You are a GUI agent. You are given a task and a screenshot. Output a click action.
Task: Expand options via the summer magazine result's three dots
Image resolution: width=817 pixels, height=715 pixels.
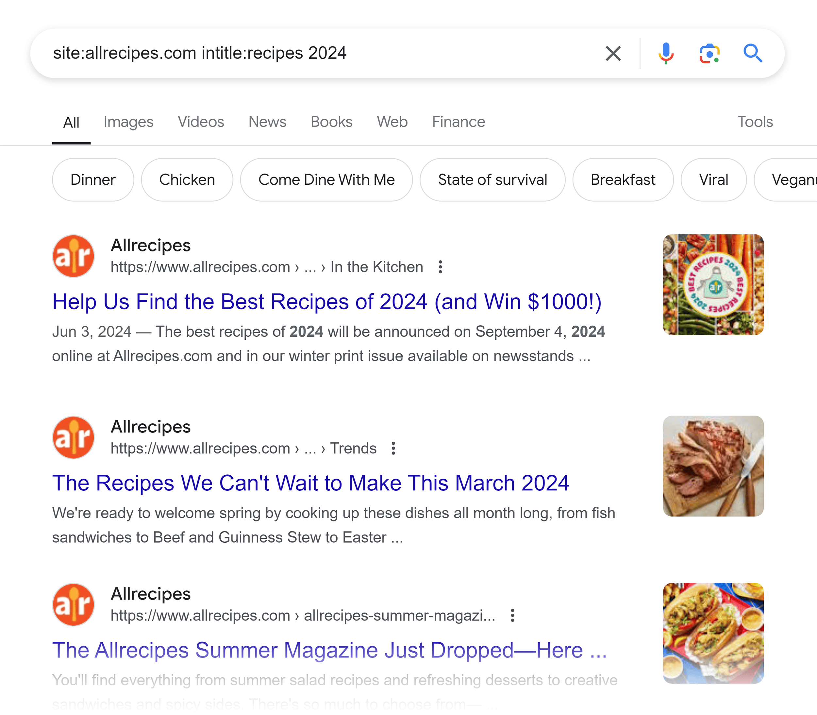tap(512, 616)
